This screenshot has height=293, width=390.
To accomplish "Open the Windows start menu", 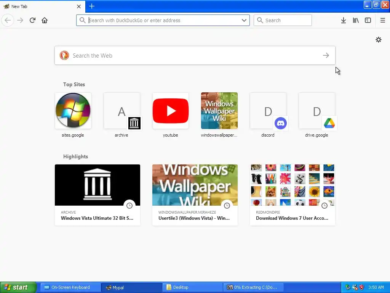I will click(18, 287).
